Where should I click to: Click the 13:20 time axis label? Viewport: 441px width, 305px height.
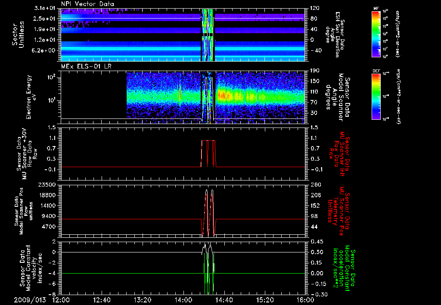pos(143,300)
